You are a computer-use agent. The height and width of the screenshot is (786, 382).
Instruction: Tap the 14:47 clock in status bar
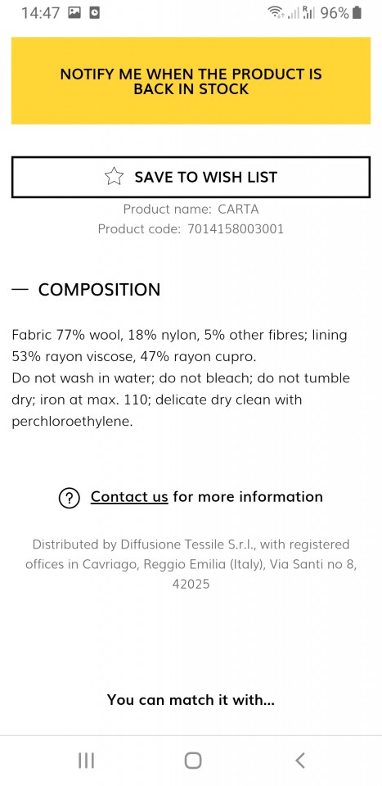click(41, 12)
